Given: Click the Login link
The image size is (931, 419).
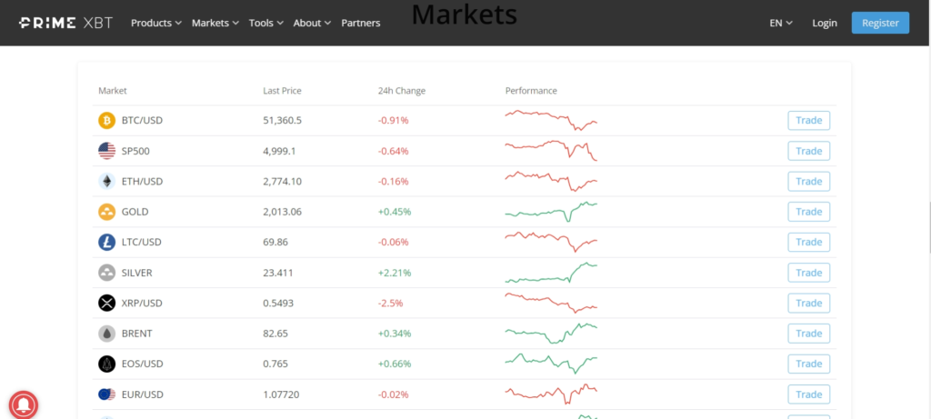Looking at the screenshot, I should tap(825, 23).
